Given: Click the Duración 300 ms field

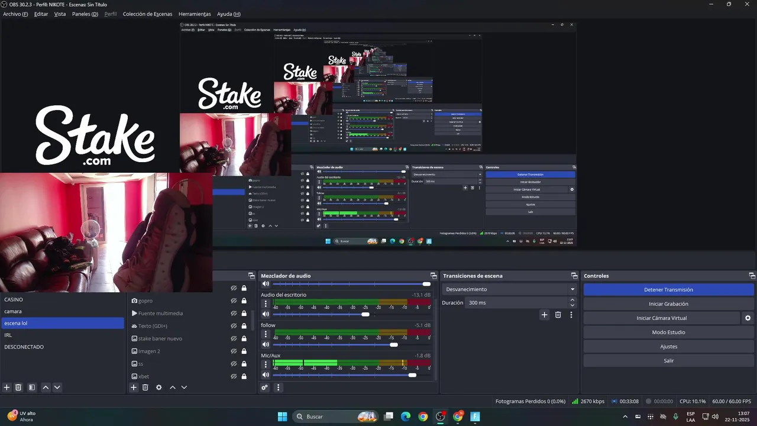Looking at the screenshot, I should (x=516, y=302).
